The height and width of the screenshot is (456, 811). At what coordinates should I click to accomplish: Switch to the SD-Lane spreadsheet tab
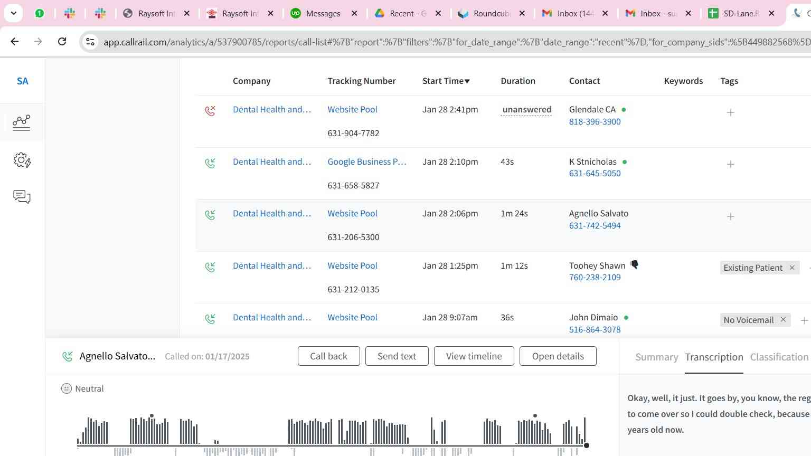[x=741, y=13]
